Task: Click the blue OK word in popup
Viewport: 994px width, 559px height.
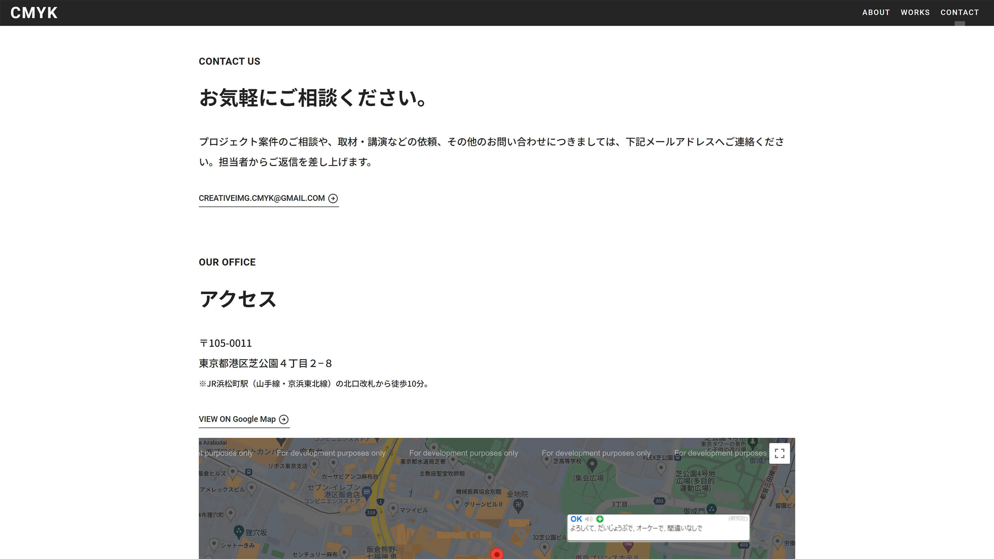Action: coord(576,519)
